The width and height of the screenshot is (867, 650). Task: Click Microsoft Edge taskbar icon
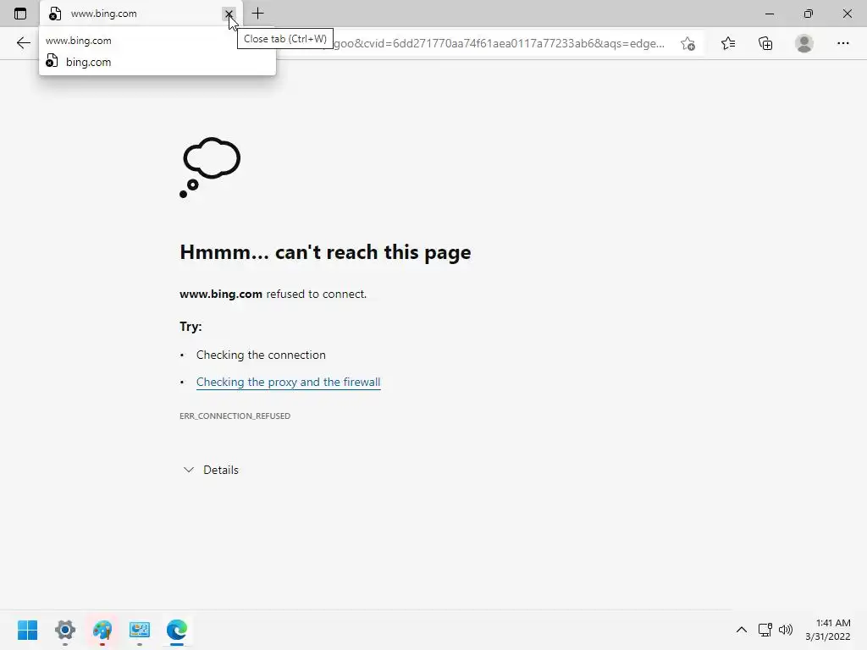point(177,630)
